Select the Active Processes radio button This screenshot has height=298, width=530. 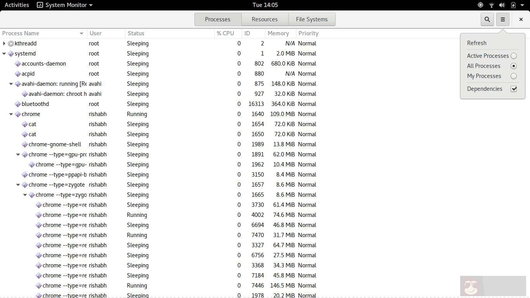point(514,56)
